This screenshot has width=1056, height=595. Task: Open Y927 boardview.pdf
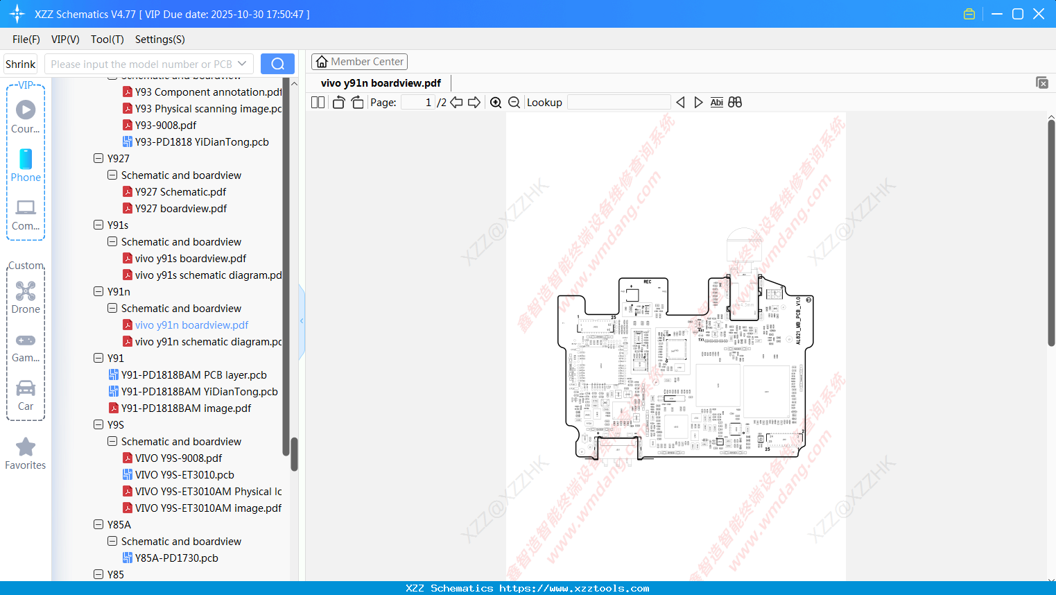click(175, 208)
